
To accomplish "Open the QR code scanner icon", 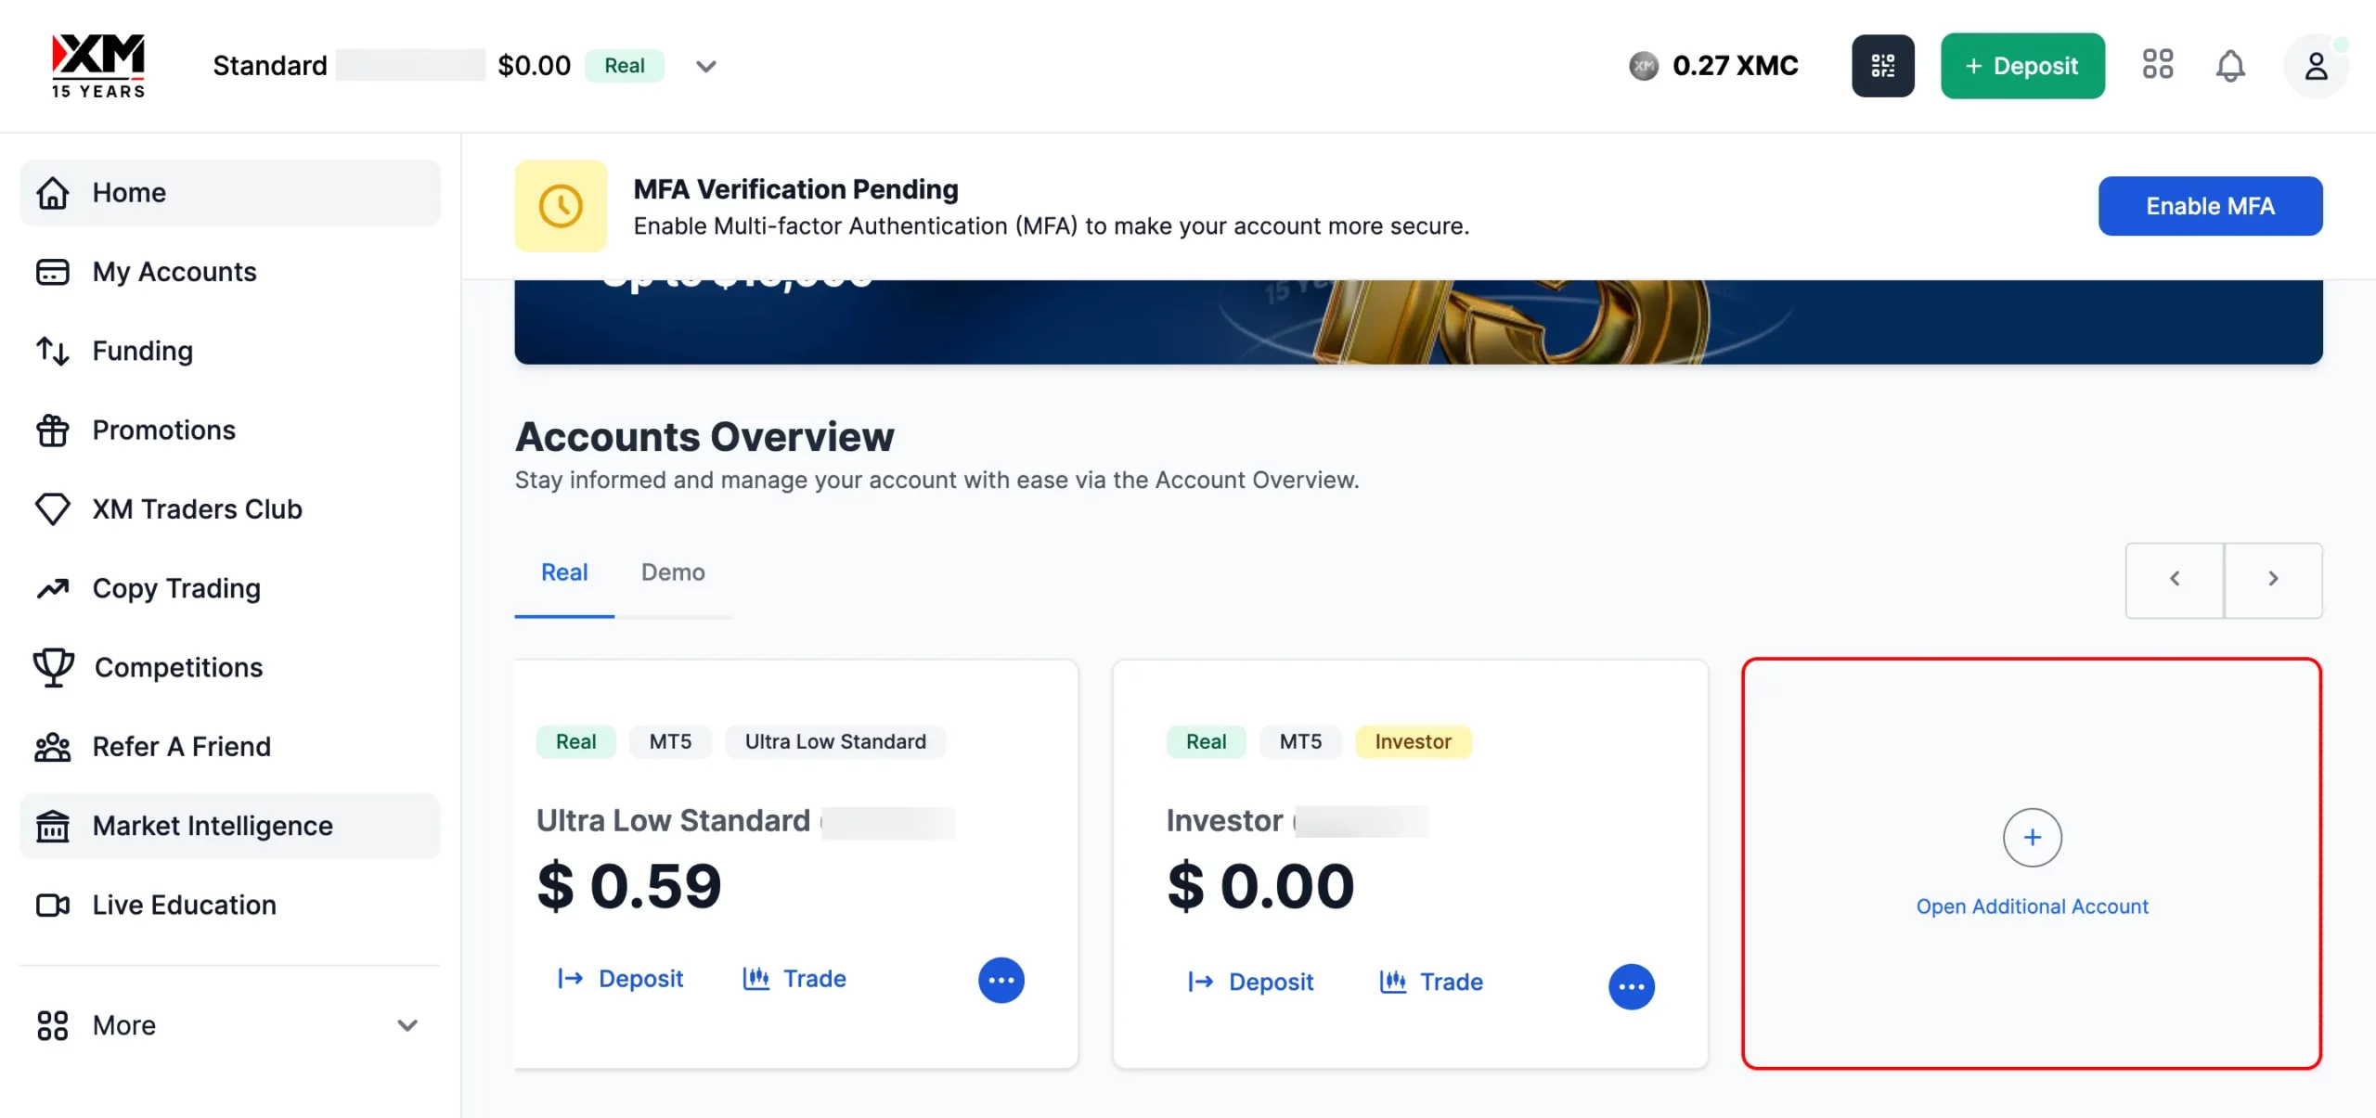I will [x=1882, y=66].
